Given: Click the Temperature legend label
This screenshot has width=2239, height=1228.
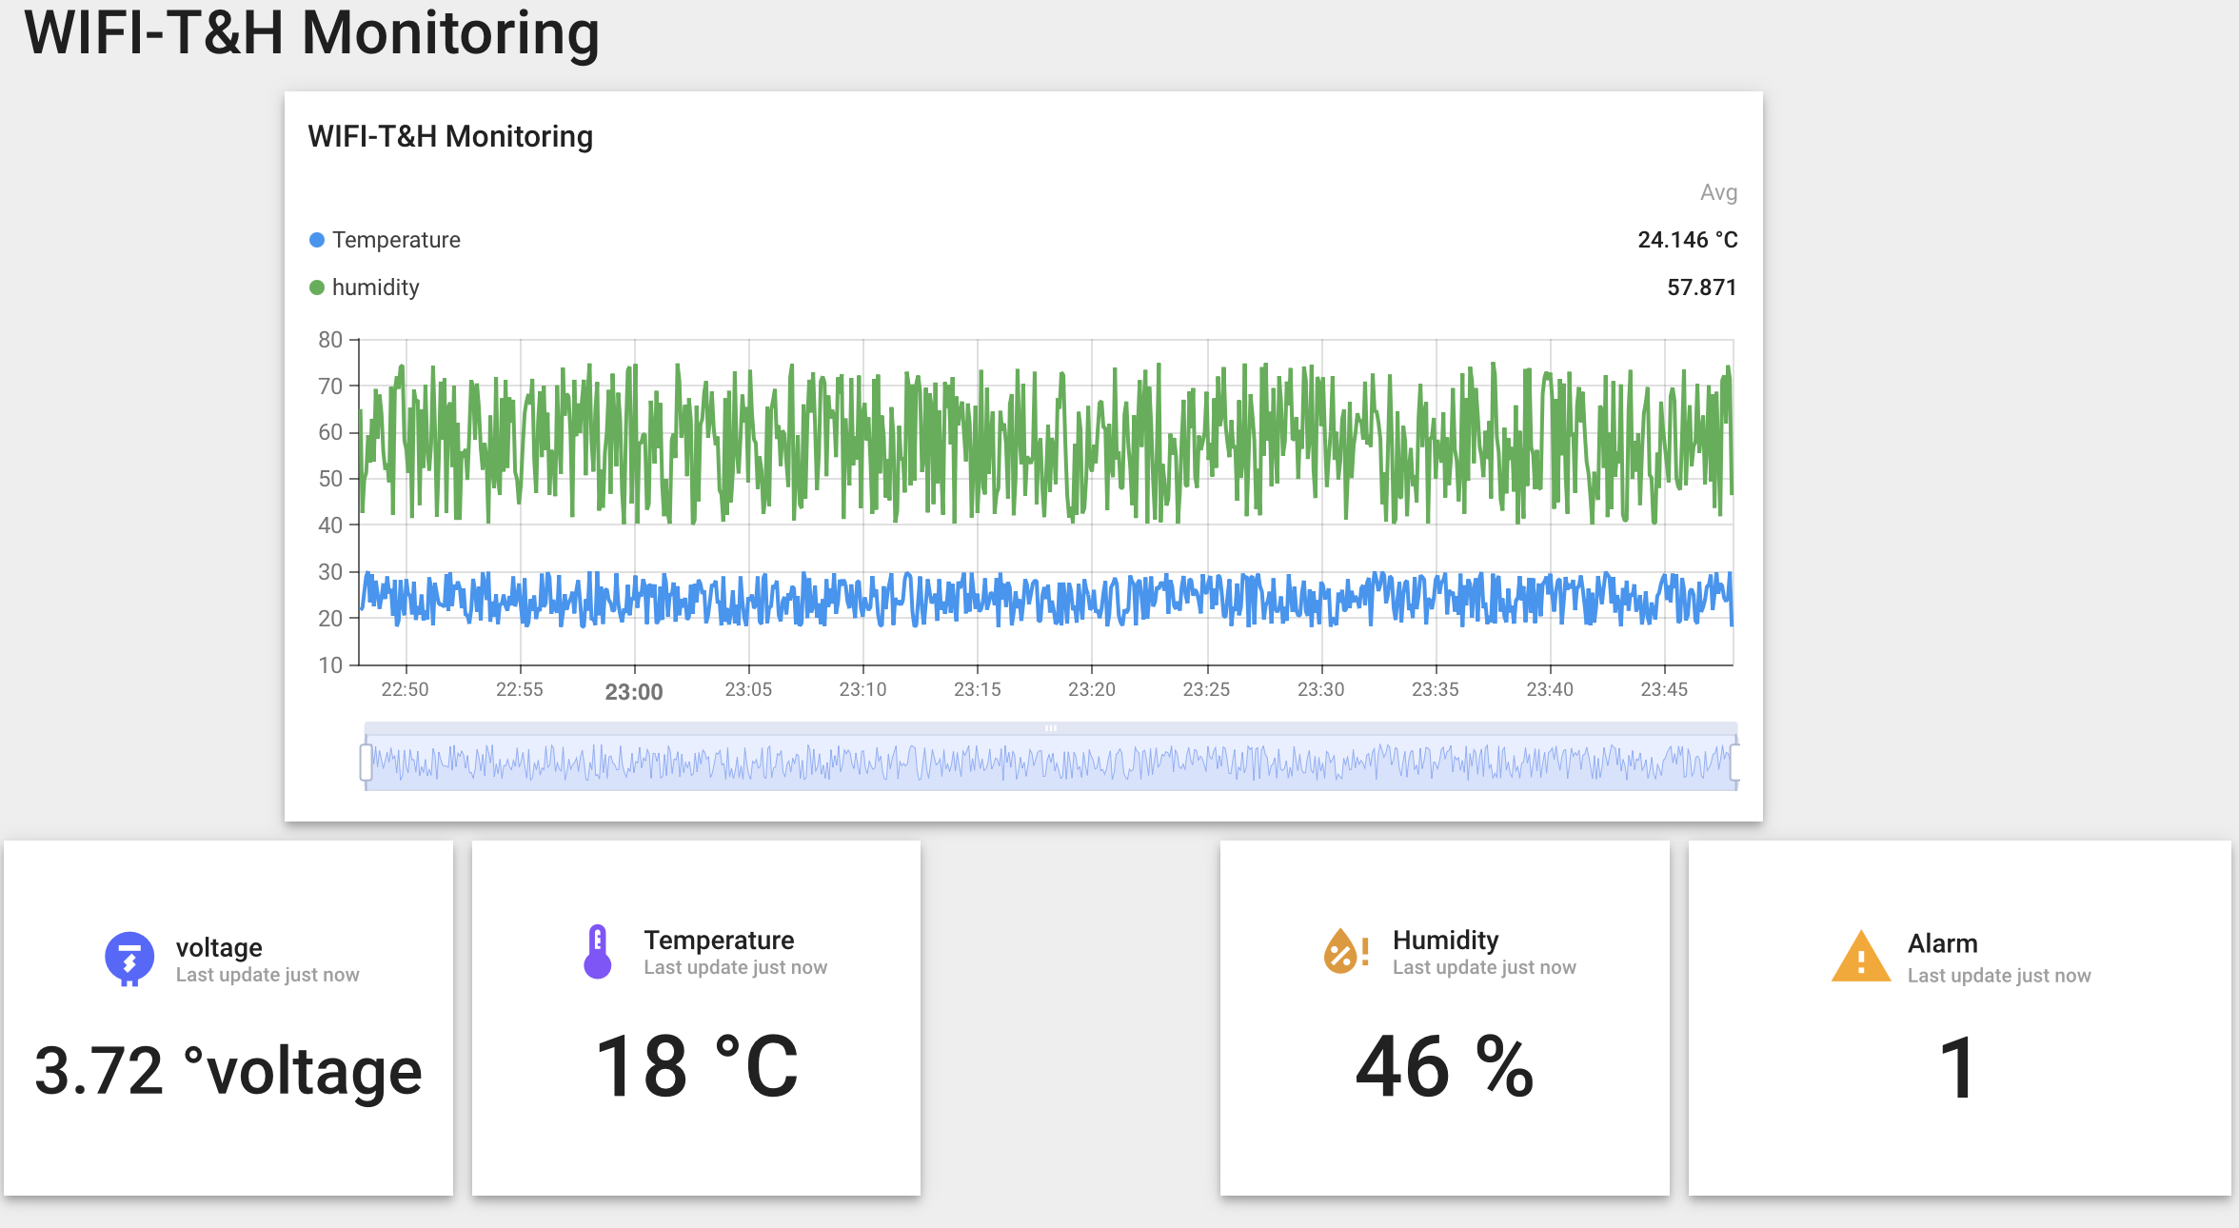Looking at the screenshot, I should [396, 240].
